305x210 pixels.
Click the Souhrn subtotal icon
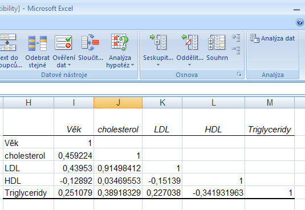[x=217, y=42]
